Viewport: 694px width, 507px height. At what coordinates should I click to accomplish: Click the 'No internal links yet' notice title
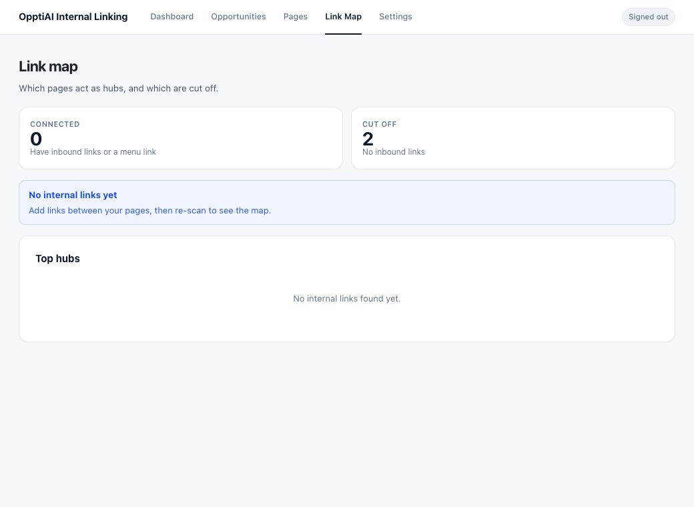pos(73,195)
